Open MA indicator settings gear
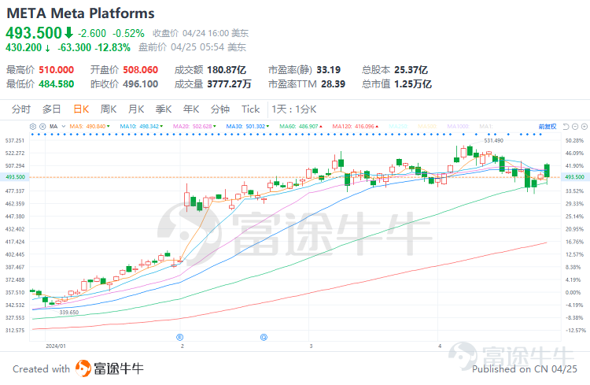 pos(33,127)
